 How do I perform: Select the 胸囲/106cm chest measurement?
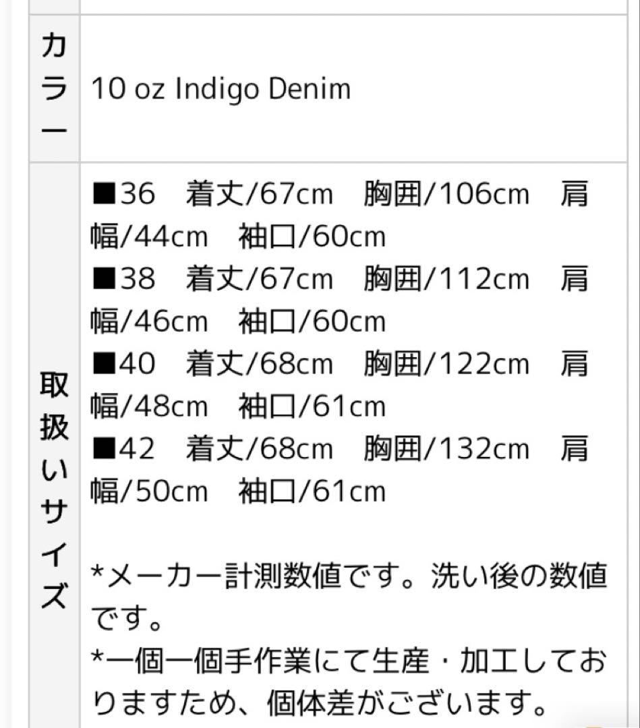[x=446, y=195]
